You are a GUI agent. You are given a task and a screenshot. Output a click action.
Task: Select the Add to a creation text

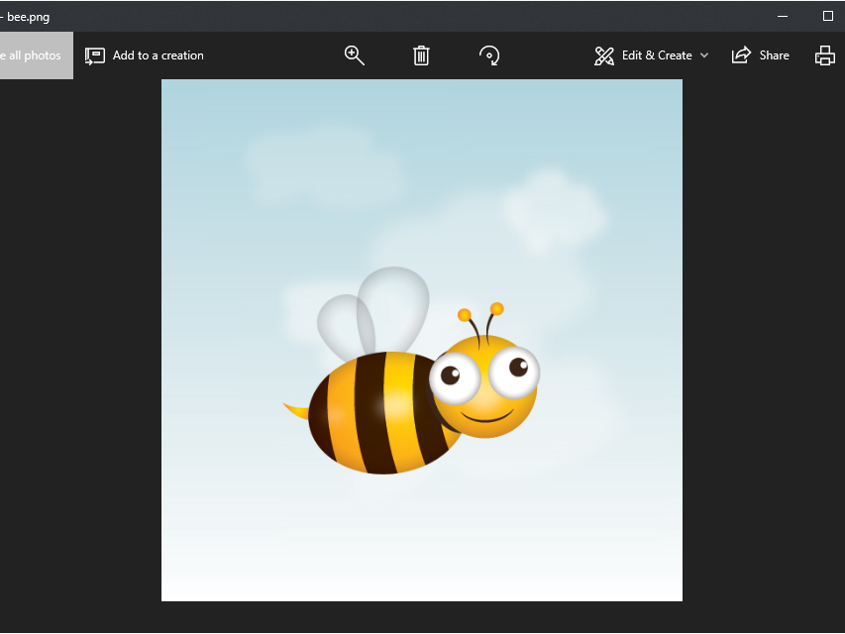(x=158, y=55)
